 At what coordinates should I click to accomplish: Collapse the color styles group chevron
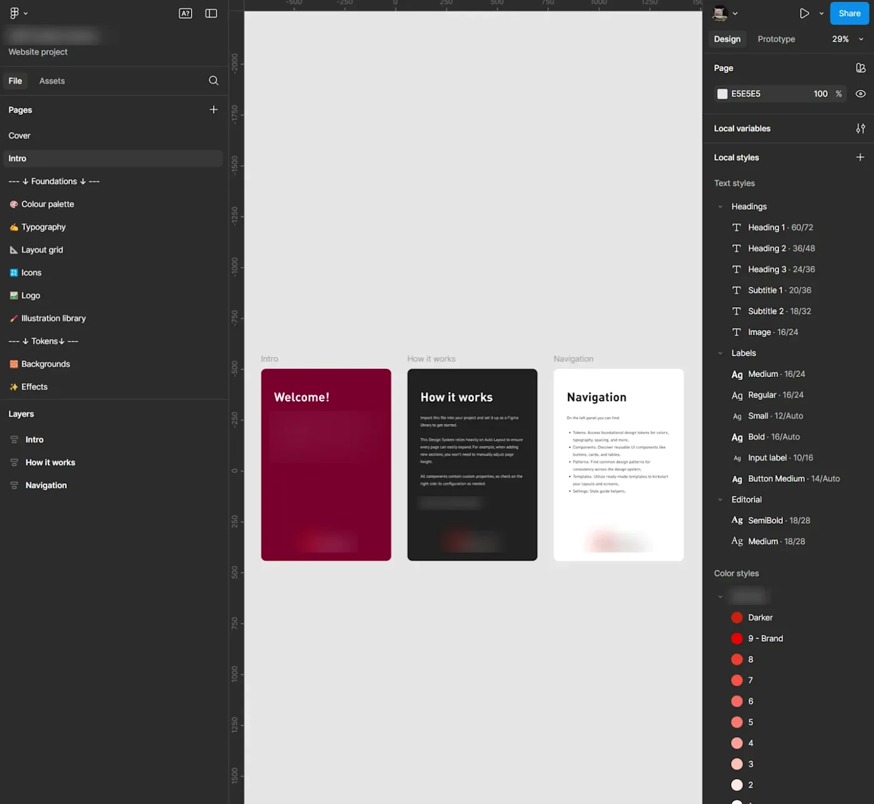coord(720,597)
